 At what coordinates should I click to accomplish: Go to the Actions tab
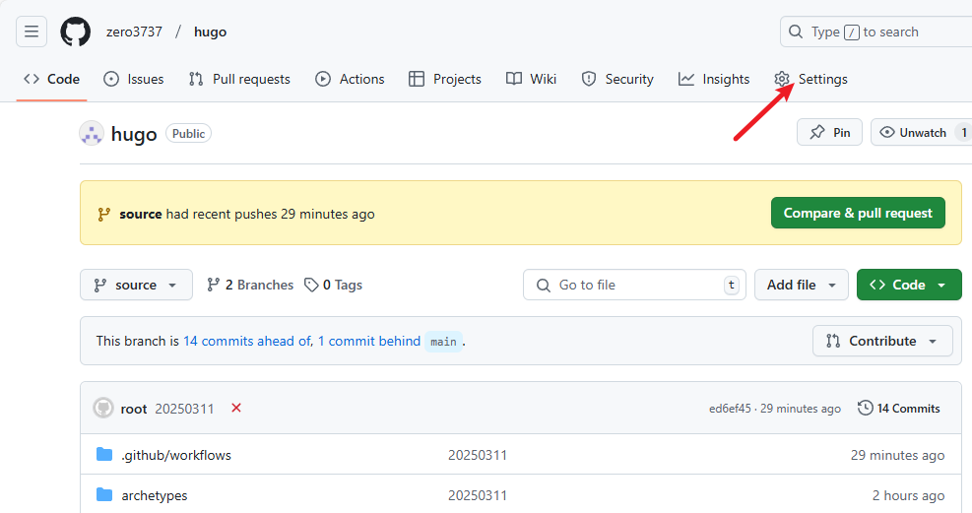[350, 80]
